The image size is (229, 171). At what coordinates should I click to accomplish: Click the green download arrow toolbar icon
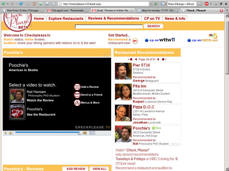40,4
